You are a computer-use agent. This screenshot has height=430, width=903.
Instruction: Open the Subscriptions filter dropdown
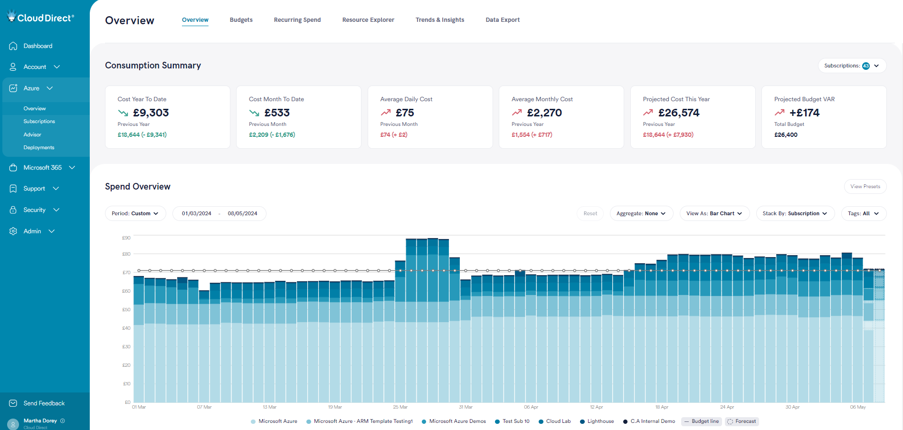(x=852, y=66)
